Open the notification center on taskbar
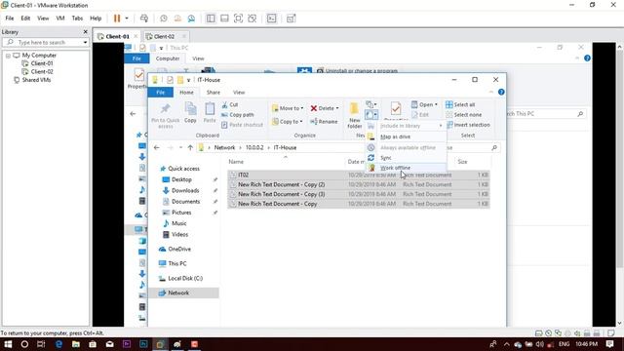The image size is (624, 351). [610, 344]
